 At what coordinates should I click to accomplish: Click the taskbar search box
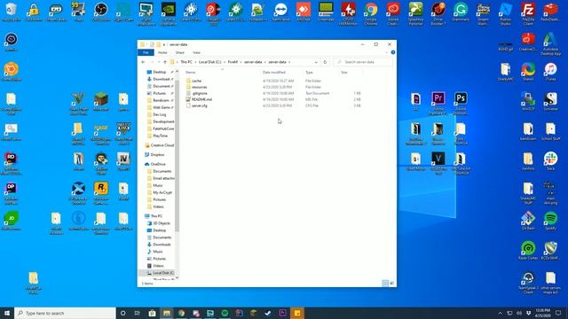click(x=65, y=313)
